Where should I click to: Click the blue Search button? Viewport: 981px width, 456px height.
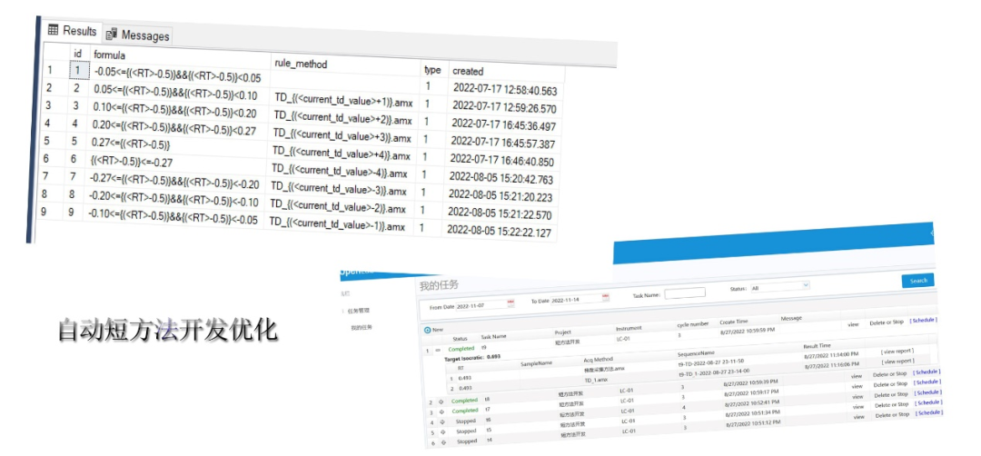(x=917, y=280)
